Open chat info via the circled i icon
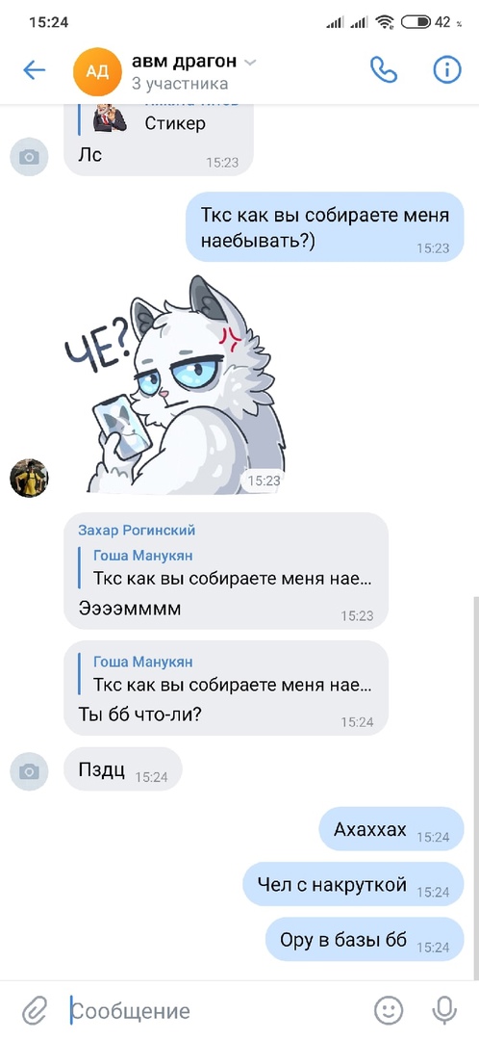Viewport: 479px width, 1040px height. 447,69
